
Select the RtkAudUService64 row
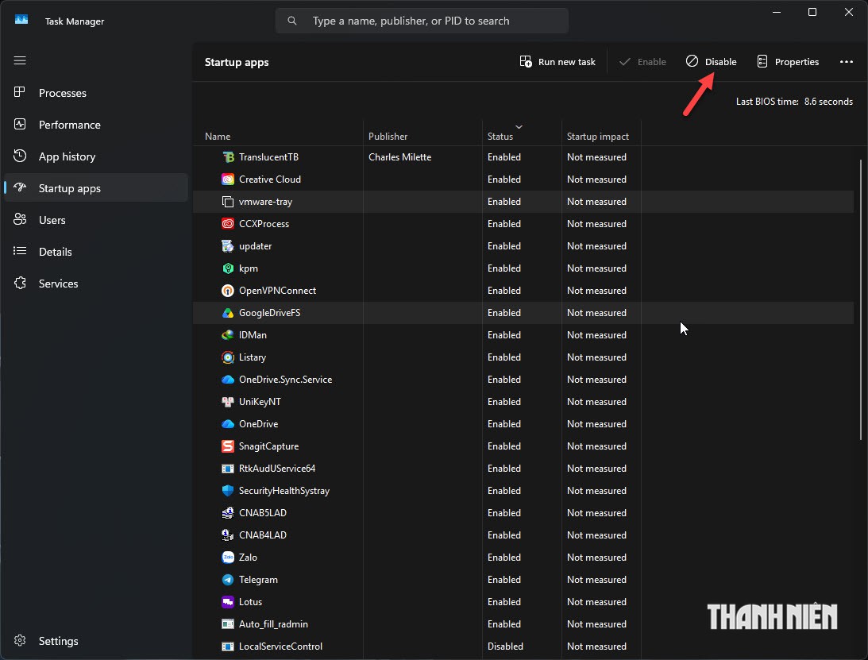(523, 469)
